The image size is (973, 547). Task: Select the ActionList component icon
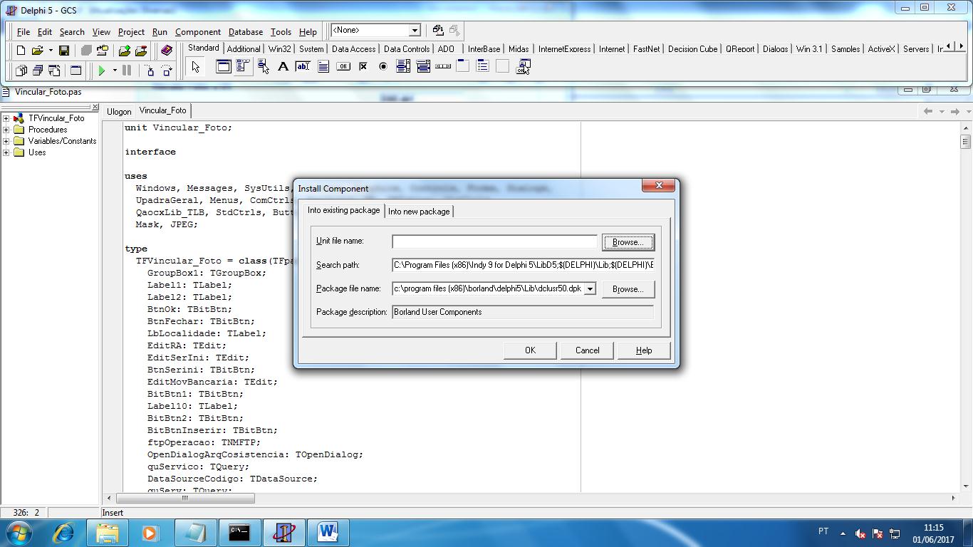(523, 66)
